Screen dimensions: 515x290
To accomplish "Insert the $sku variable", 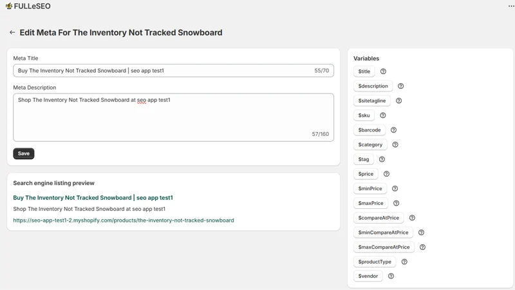I will [364, 115].
